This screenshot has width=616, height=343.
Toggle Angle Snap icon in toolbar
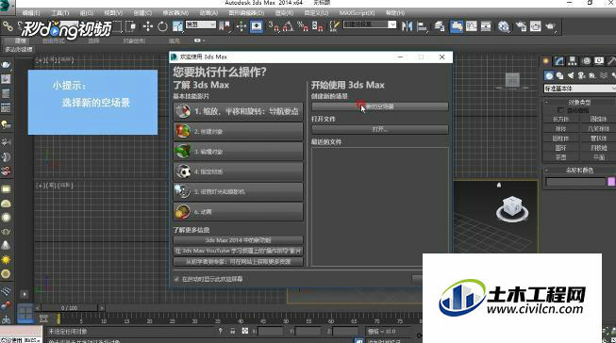[x=288, y=26]
